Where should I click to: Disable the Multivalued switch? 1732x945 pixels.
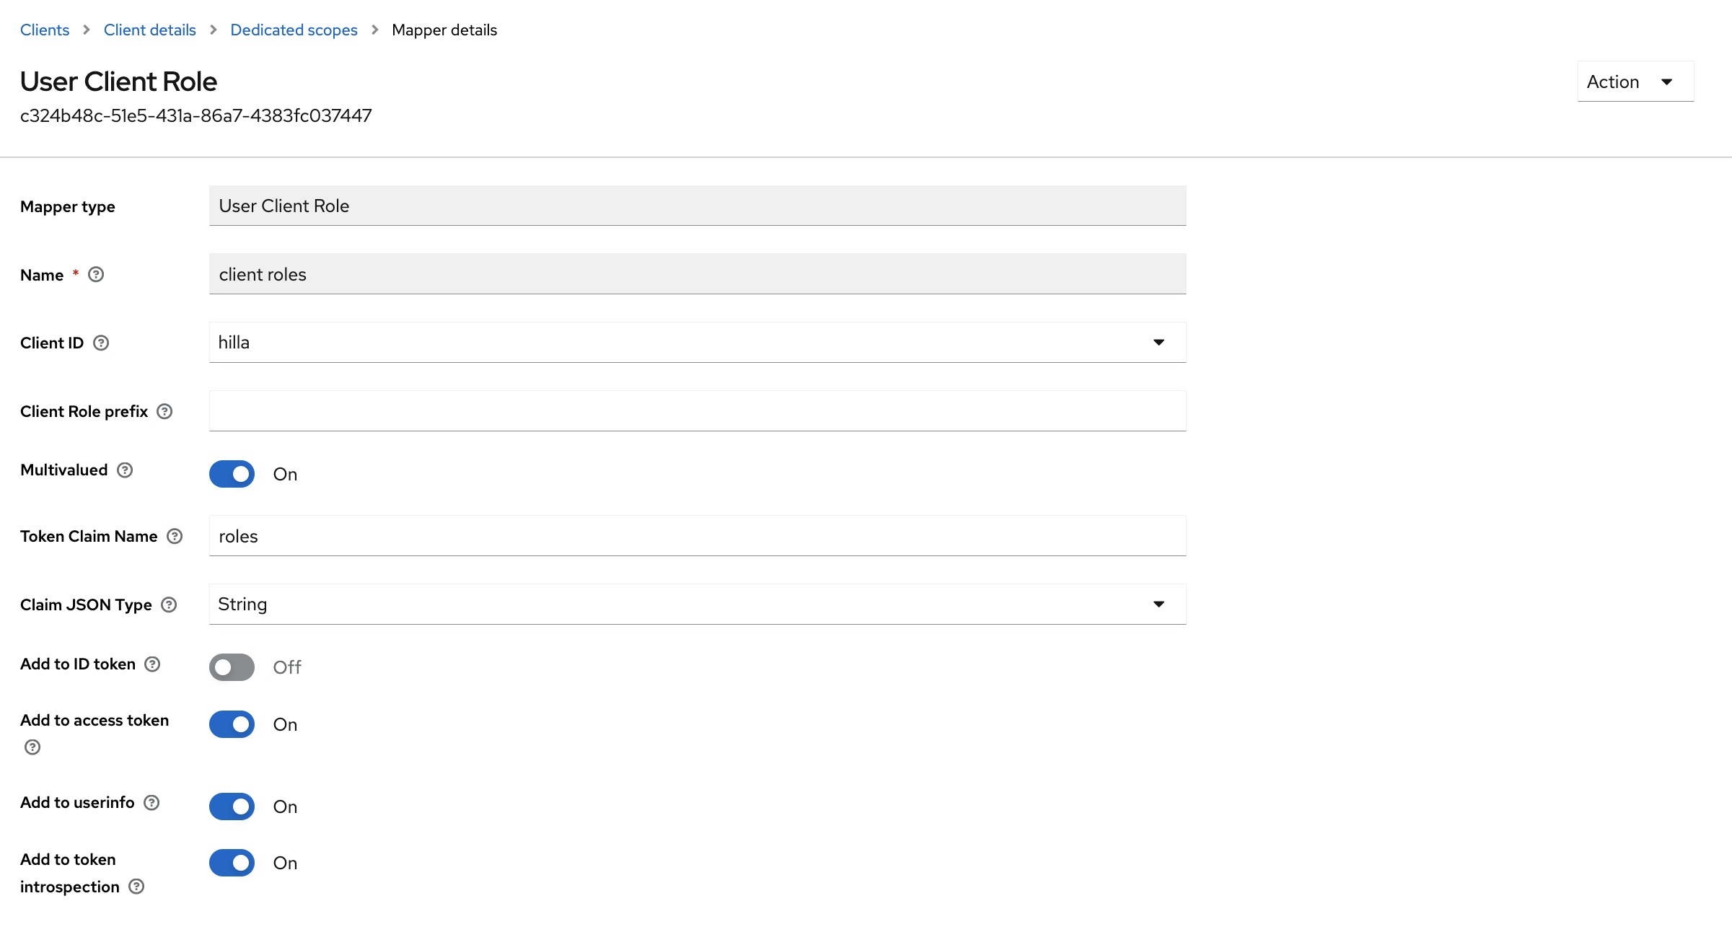coord(232,474)
